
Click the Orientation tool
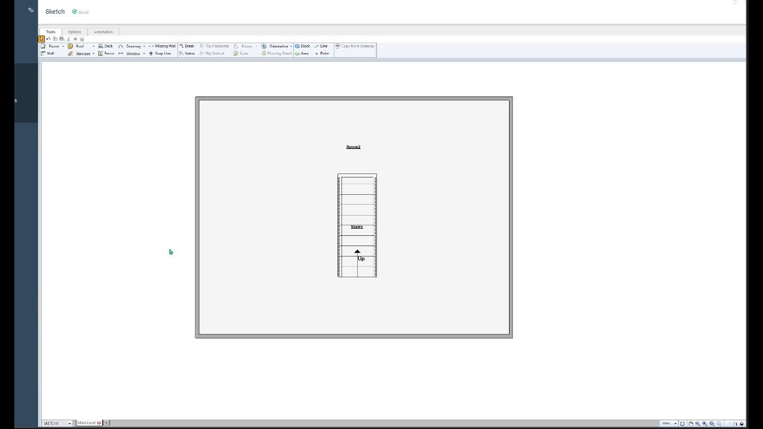tap(275, 46)
